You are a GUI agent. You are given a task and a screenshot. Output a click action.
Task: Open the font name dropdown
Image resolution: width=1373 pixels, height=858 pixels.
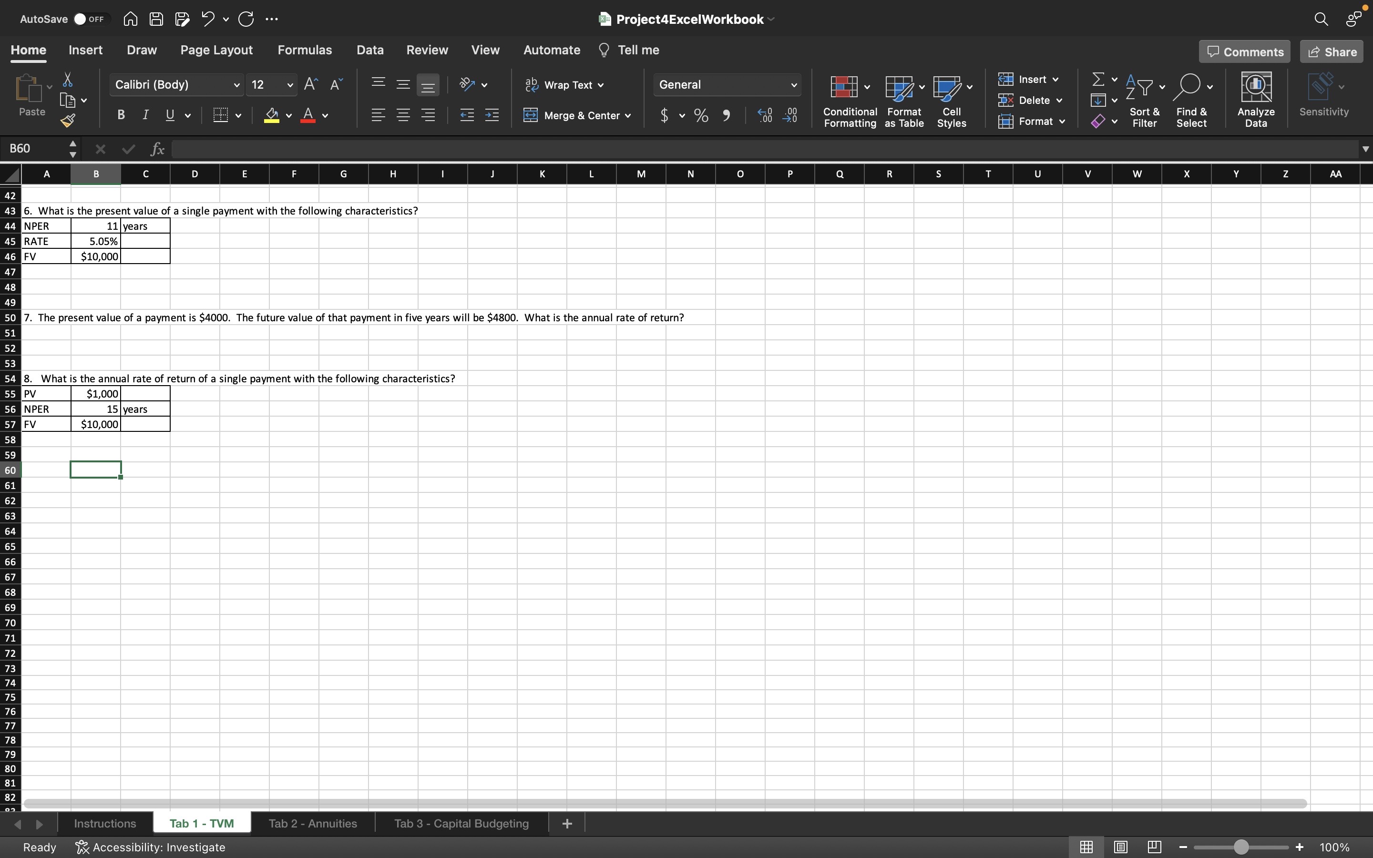click(236, 85)
